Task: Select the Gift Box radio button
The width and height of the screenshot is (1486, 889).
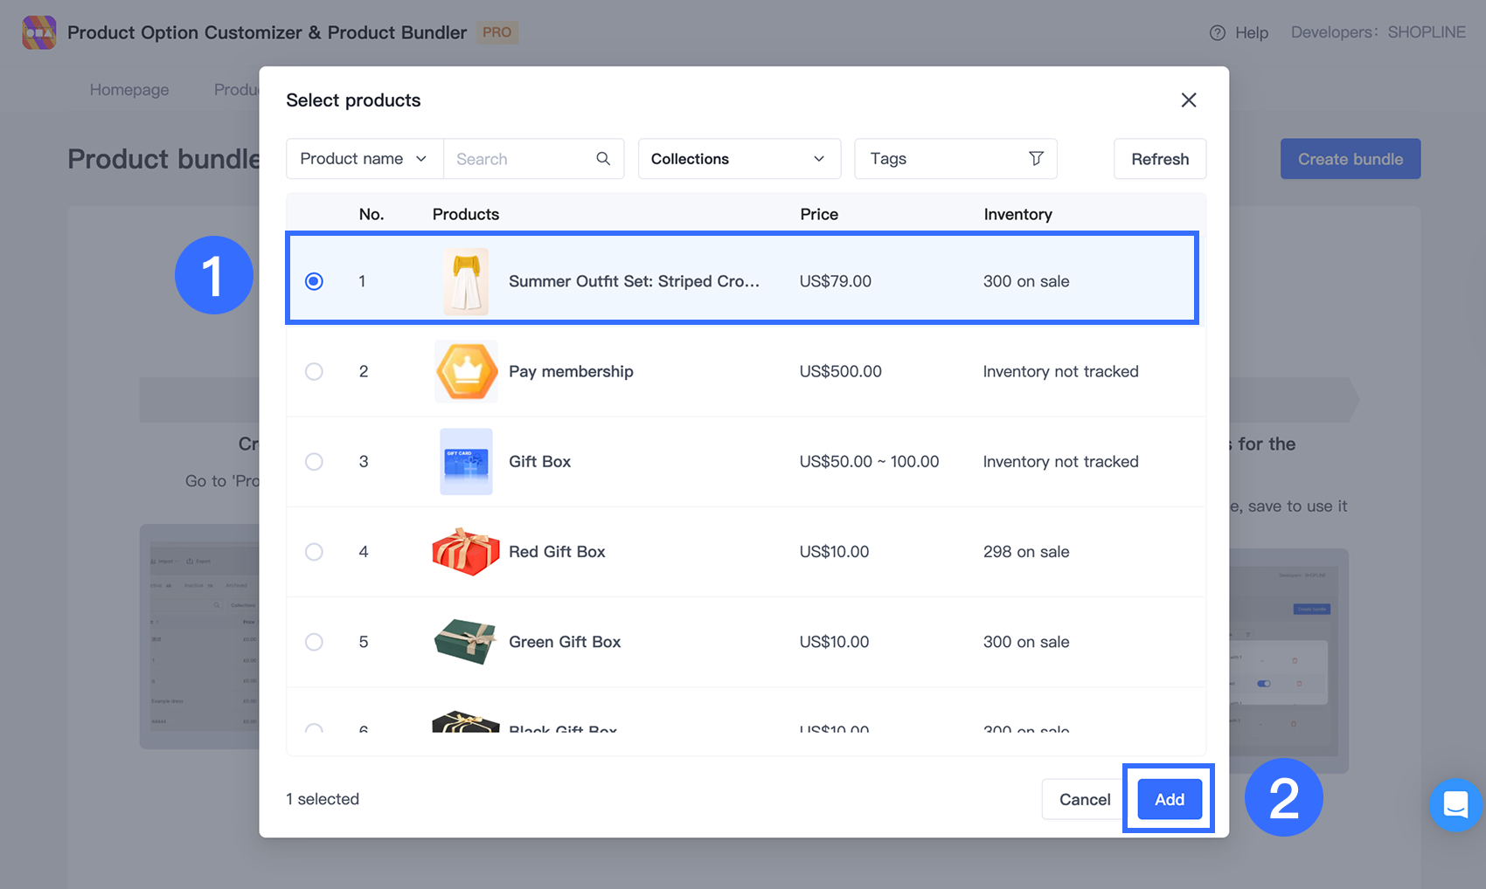Action: 314,462
